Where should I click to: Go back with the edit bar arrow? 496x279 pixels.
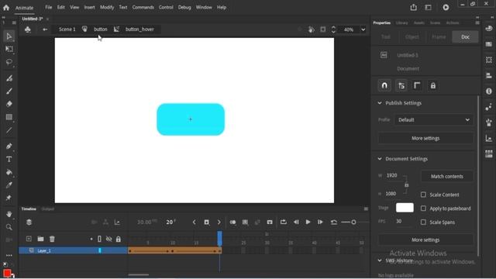45,29
